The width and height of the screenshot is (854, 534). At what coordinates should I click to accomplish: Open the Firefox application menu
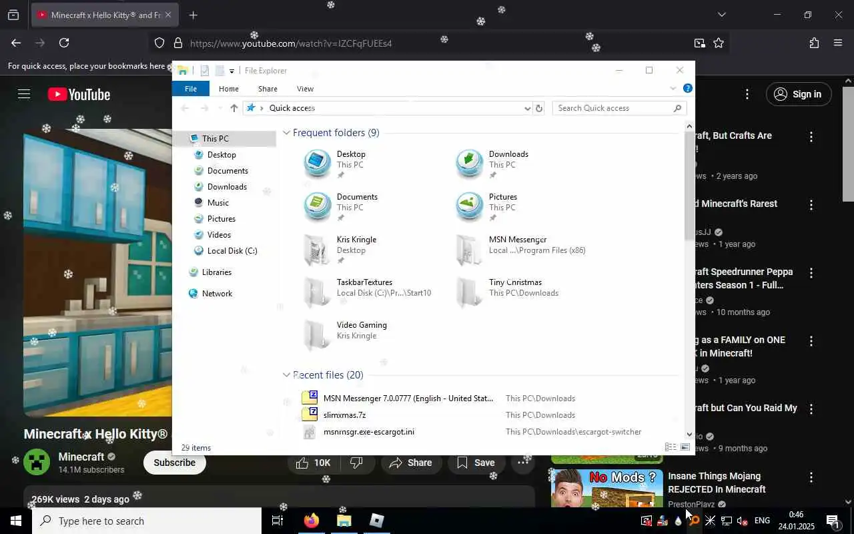tap(838, 43)
